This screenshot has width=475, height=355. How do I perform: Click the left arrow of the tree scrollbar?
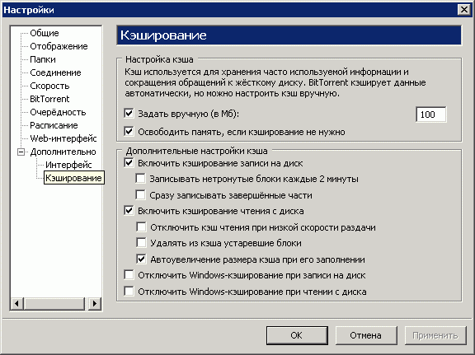(17, 303)
